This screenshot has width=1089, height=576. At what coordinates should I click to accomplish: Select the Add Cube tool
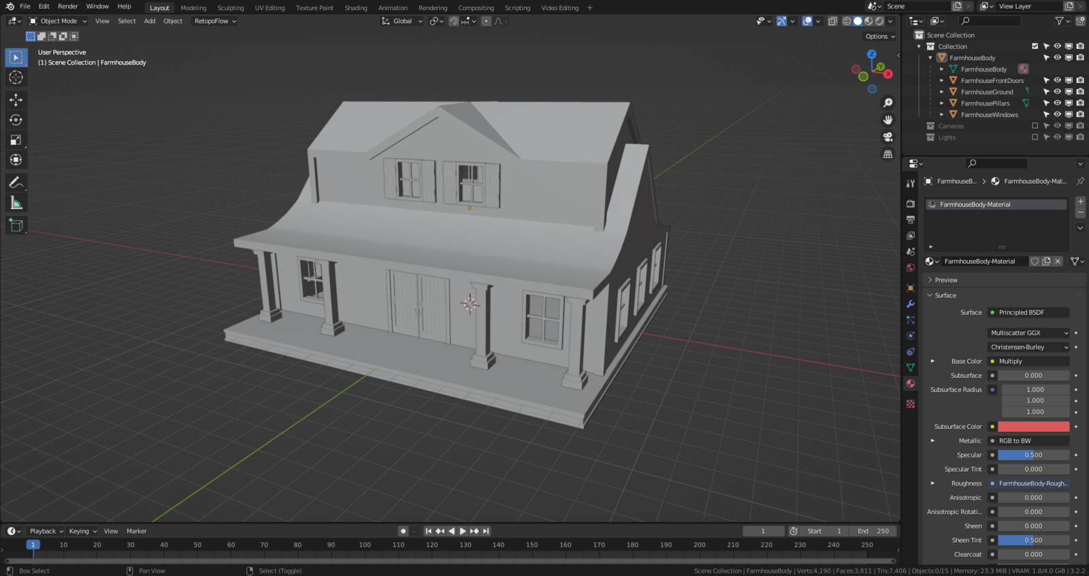click(16, 225)
